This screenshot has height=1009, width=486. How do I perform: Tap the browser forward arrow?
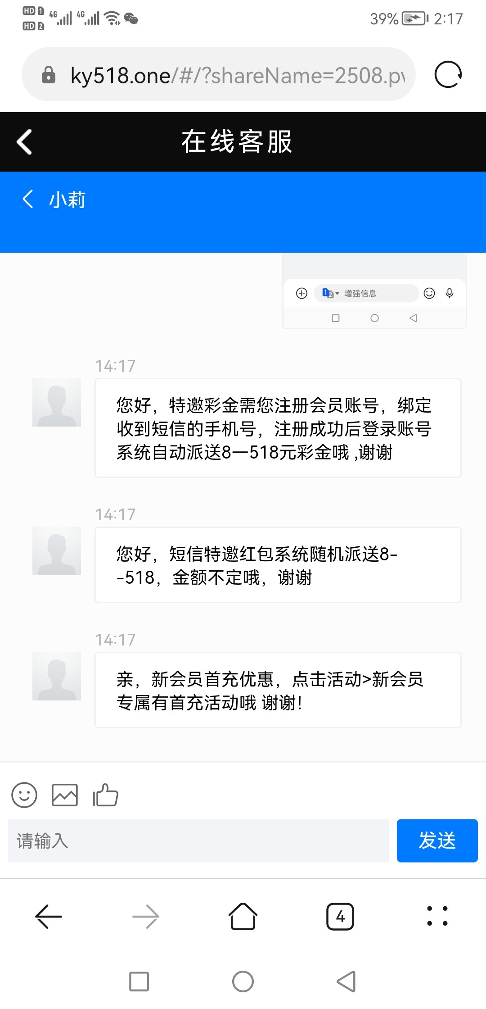(146, 917)
